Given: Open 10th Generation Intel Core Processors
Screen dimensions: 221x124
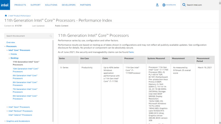Looking at the screenshot, I should point(26,70).
